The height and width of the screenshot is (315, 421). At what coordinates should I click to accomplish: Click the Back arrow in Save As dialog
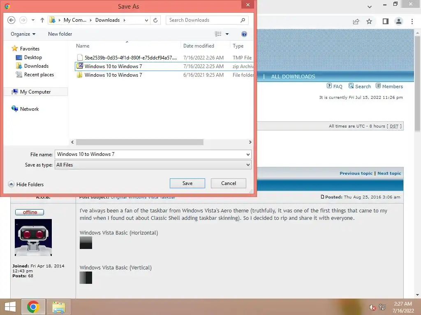(11, 20)
